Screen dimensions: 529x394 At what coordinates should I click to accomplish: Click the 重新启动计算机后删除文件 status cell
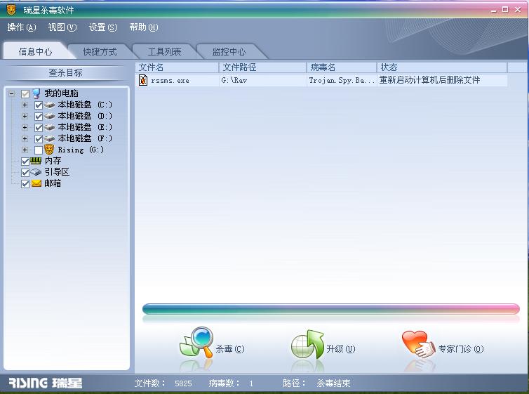(429, 80)
